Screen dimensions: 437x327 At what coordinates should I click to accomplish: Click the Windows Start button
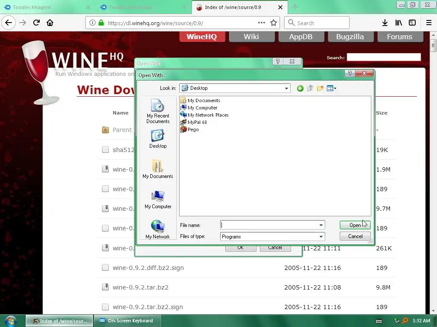(11, 321)
